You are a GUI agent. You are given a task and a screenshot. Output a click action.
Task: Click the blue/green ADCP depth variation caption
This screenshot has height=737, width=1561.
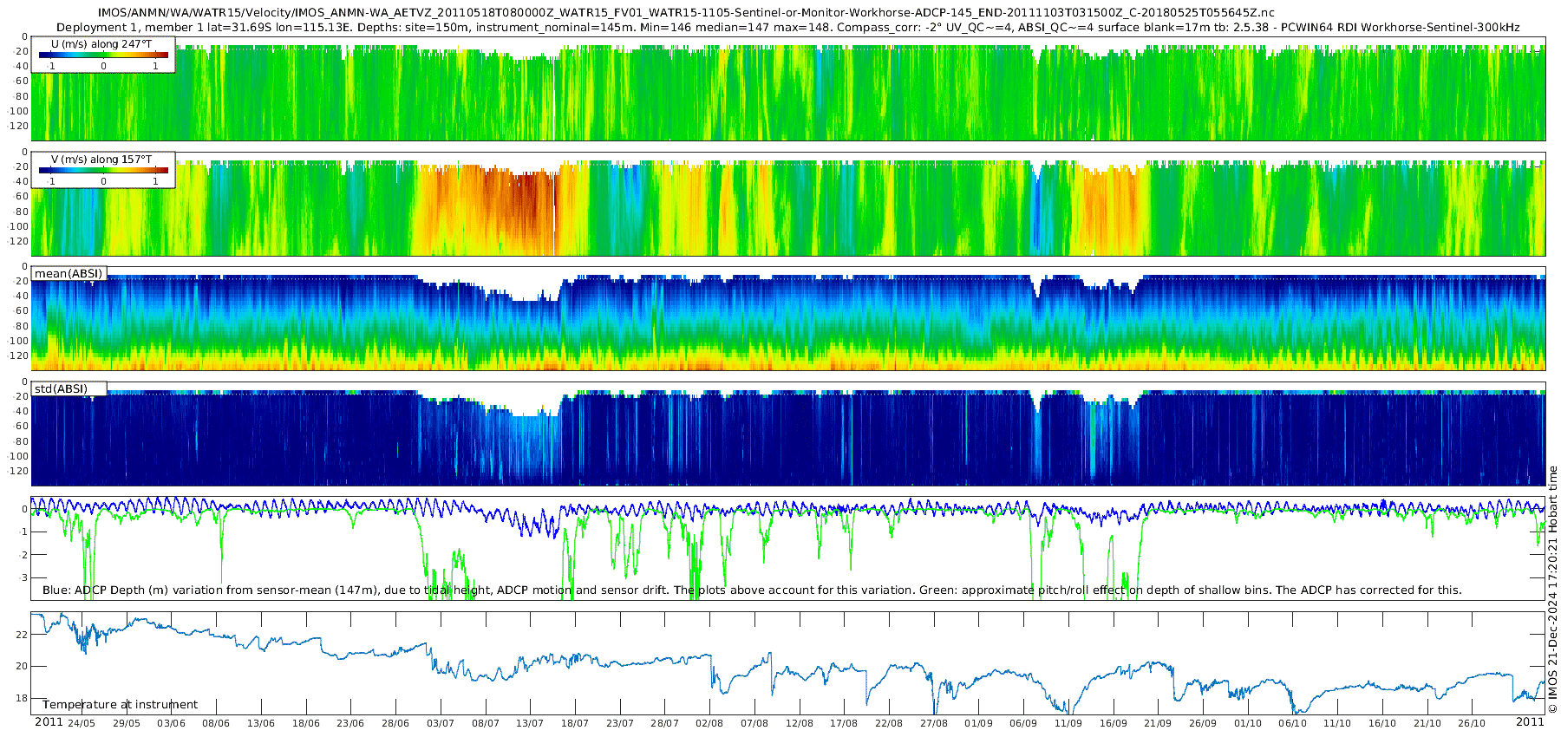tap(752, 590)
